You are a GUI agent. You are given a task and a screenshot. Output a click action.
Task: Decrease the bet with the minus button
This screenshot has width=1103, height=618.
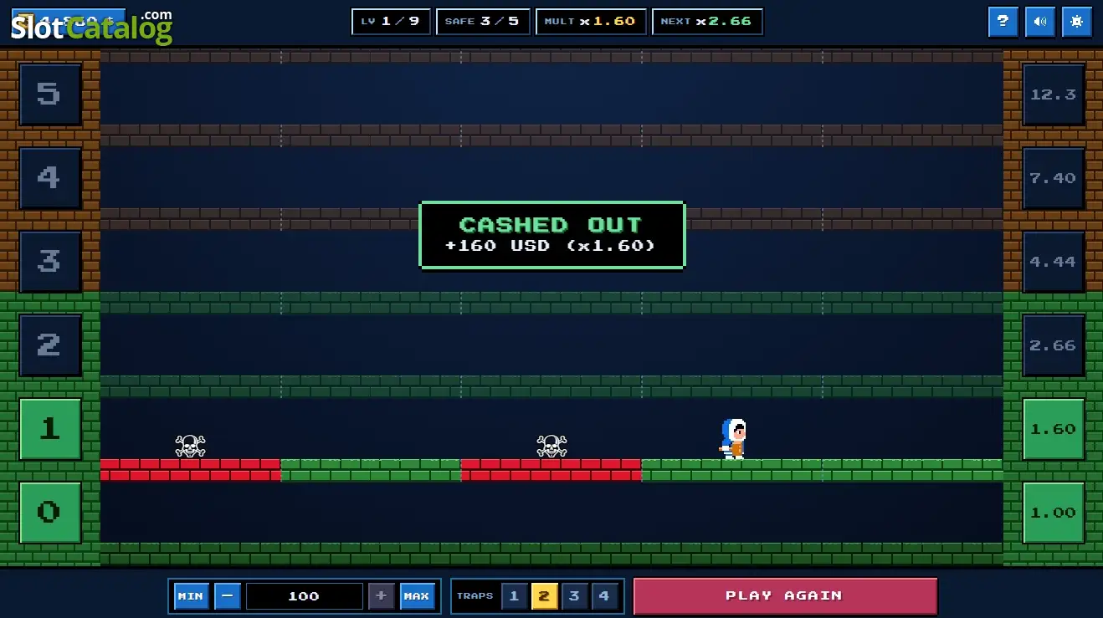click(x=228, y=596)
